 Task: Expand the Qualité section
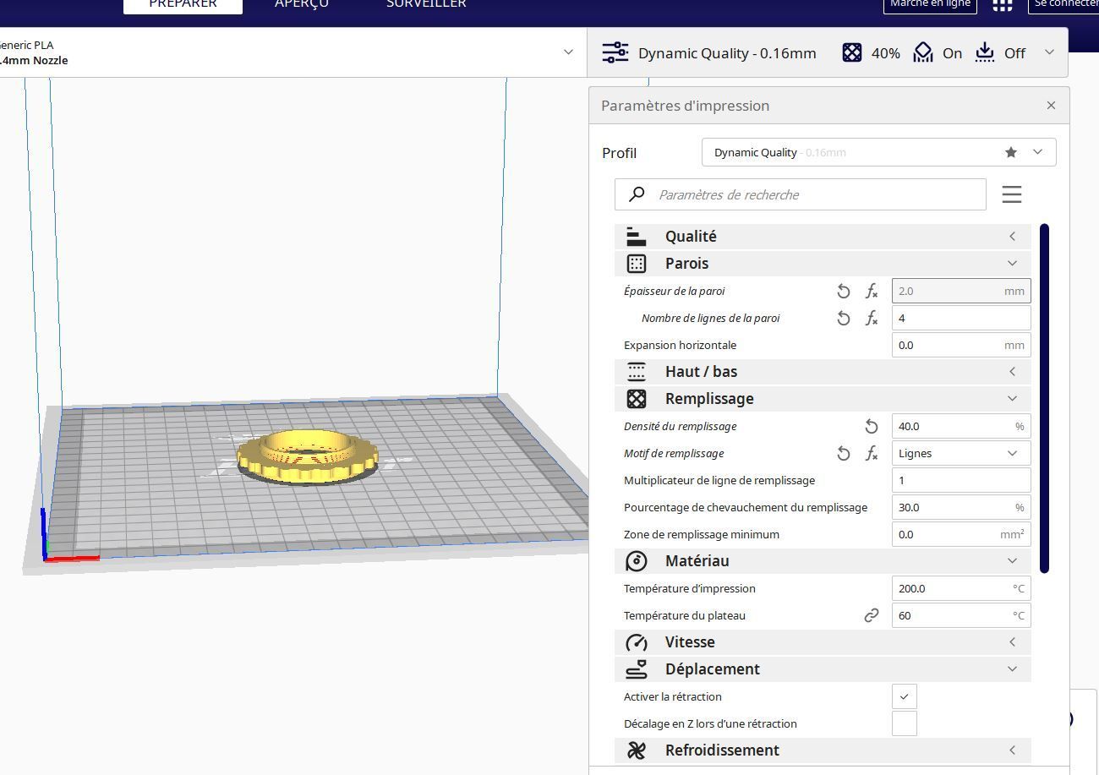point(1013,237)
